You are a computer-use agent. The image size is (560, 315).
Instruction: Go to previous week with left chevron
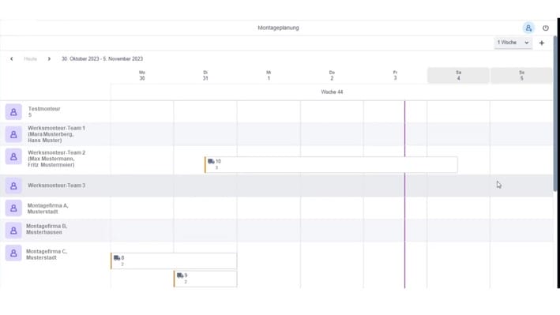[12, 59]
